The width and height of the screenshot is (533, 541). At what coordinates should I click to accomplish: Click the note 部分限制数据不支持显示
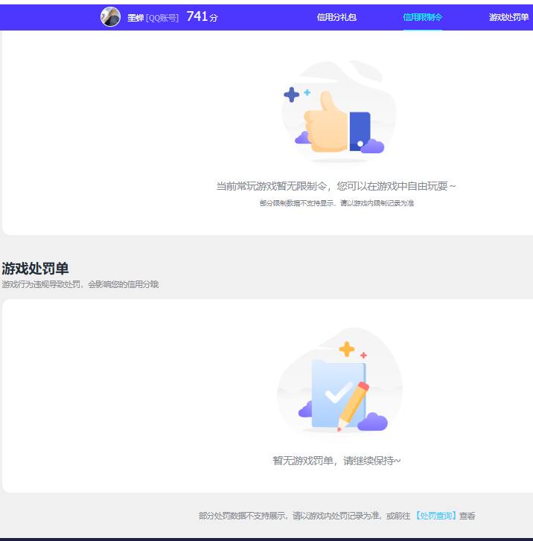297,203
